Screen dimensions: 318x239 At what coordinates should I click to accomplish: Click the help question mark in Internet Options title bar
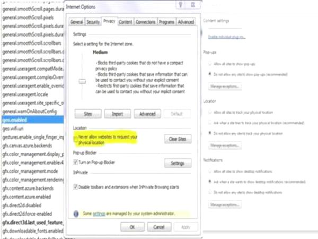(x=181, y=4)
